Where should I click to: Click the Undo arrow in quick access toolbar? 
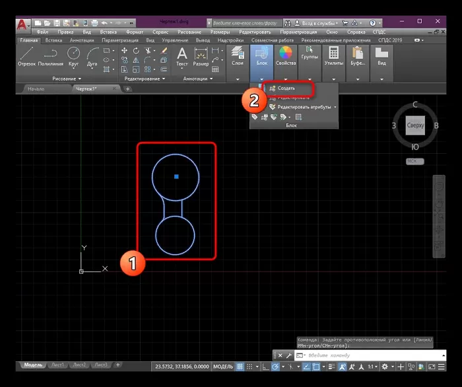[x=104, y=22]
